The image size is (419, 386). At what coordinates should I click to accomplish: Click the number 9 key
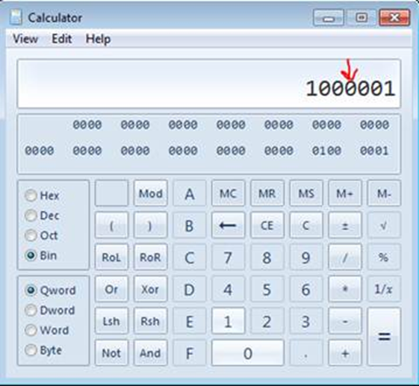(306, 257)
